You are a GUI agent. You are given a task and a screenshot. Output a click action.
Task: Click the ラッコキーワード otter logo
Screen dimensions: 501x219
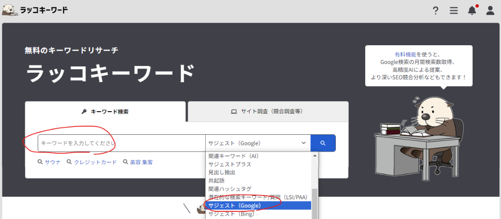[x=9, y=10]
